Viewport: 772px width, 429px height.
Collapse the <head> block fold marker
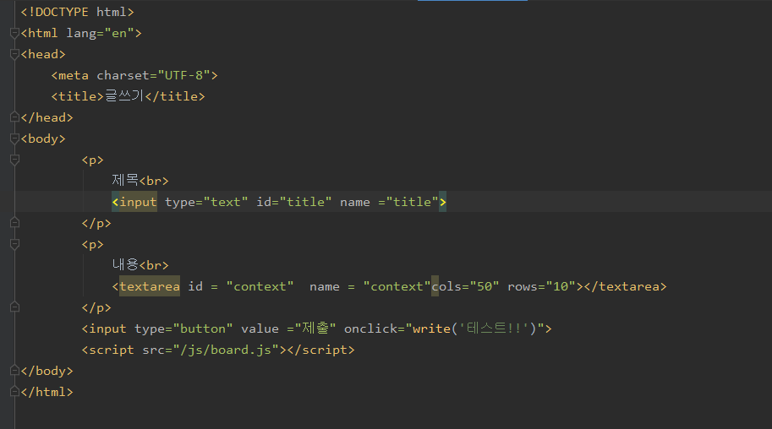(x=14, y=55)
